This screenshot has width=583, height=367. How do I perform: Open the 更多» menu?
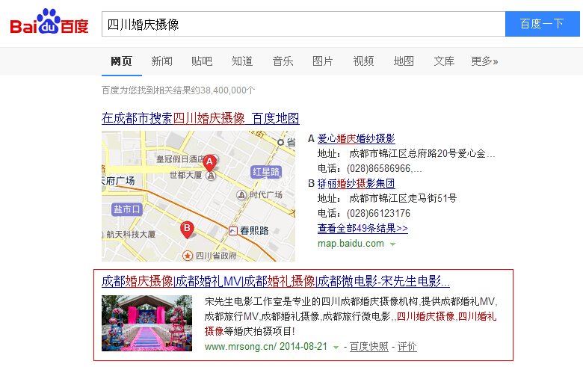pos(484,61)
